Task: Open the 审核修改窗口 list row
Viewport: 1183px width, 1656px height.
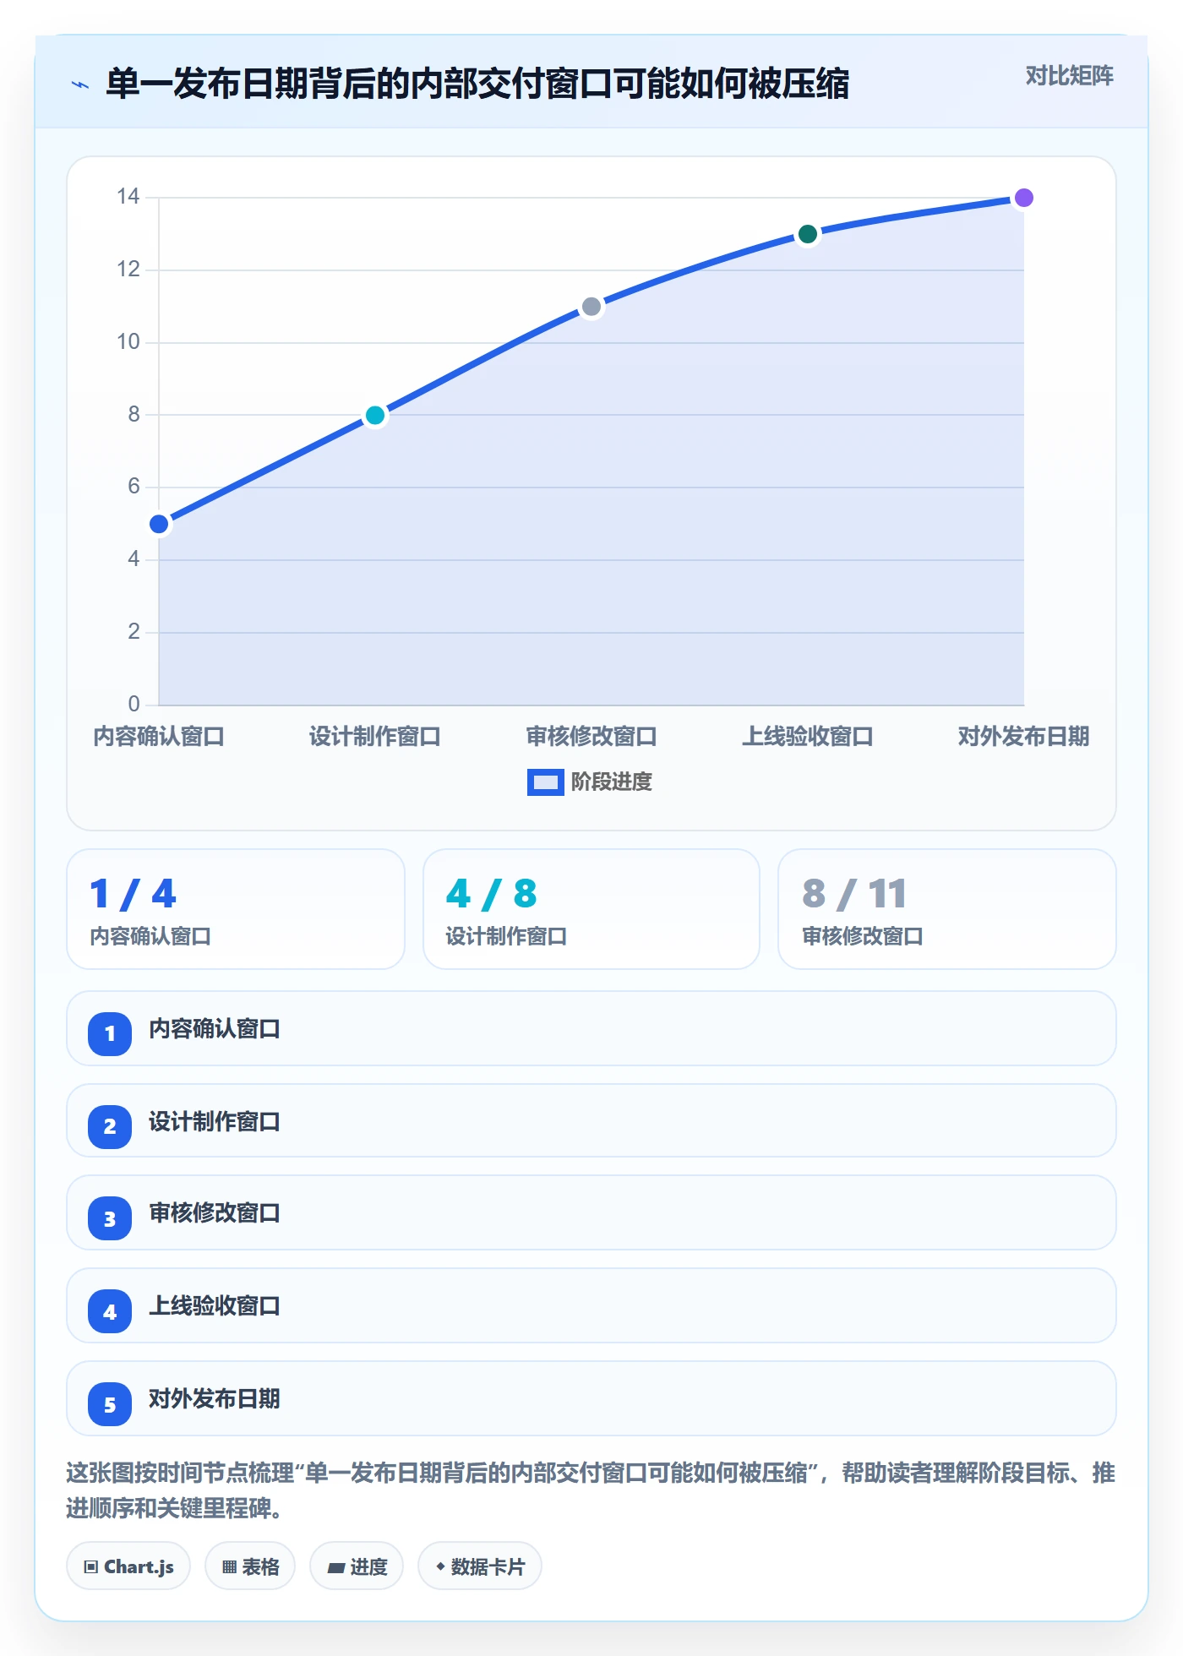Action: (591, 1212)
